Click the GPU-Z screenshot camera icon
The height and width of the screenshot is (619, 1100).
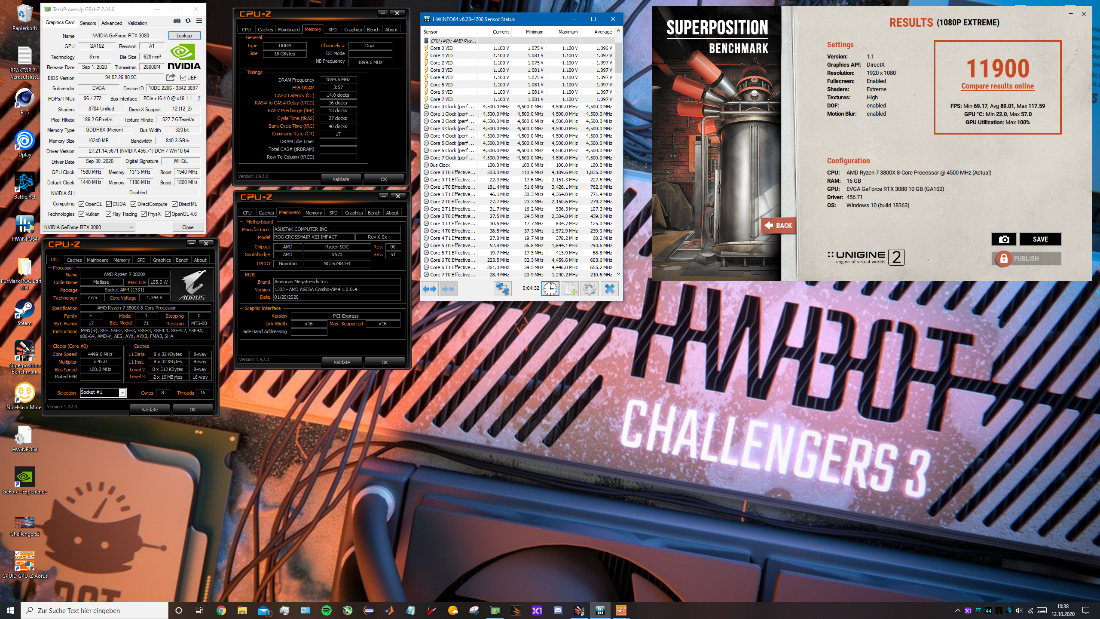(177, 21)
